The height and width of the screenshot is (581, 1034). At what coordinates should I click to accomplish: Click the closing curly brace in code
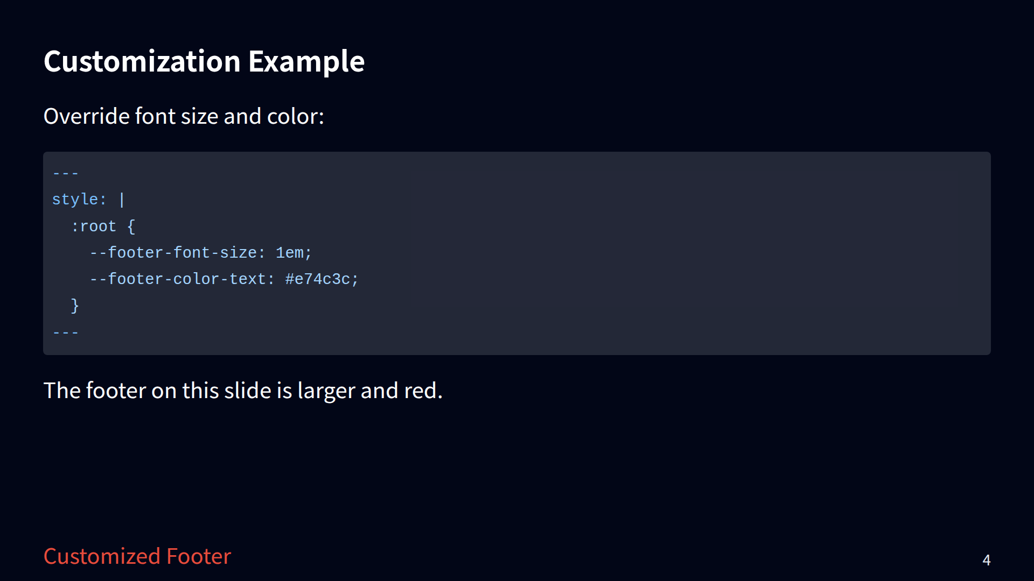[x=75, y=306]
